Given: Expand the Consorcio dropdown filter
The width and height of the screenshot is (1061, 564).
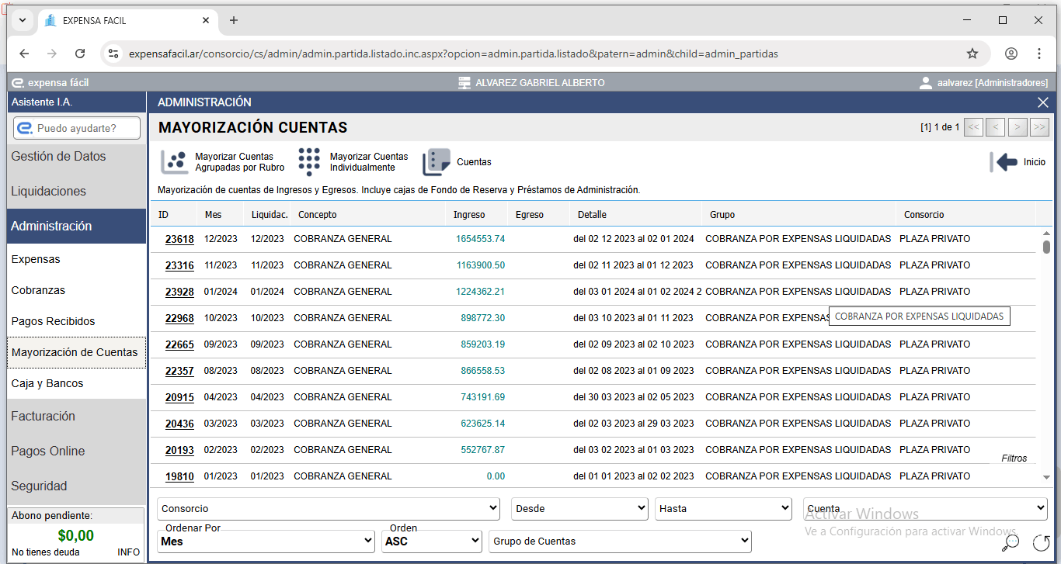Looking at the screenshot, I should [329, 509].
